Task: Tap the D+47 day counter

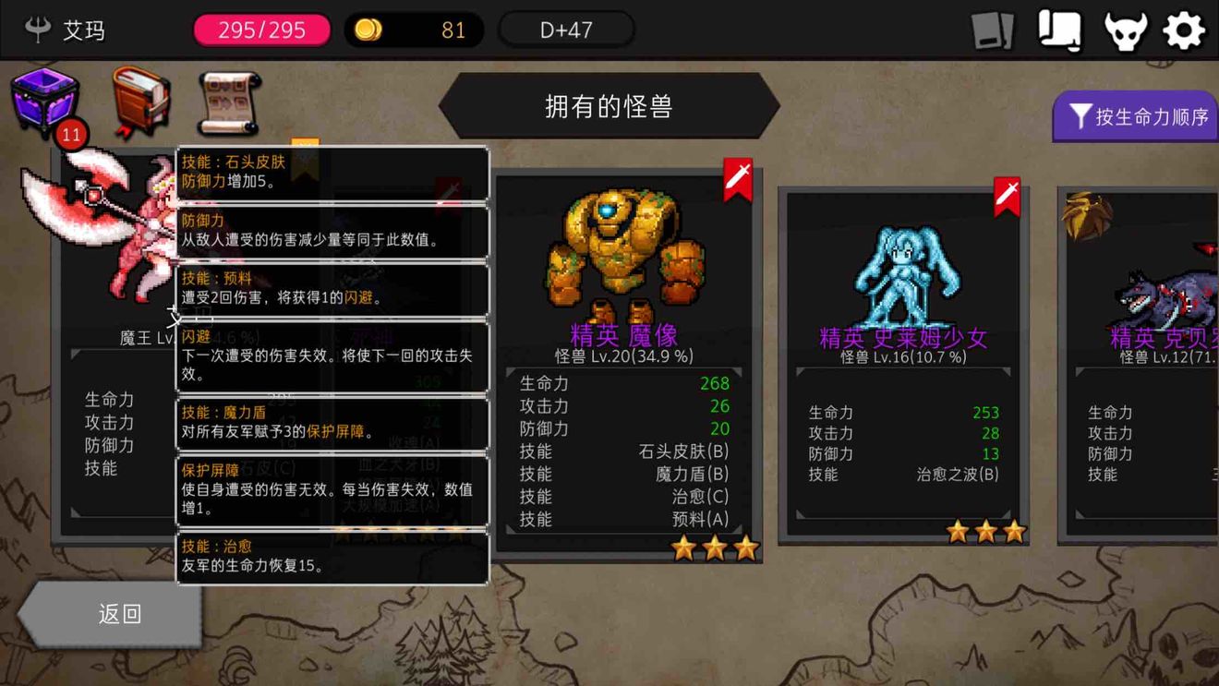Action: (x=566, y=30)
